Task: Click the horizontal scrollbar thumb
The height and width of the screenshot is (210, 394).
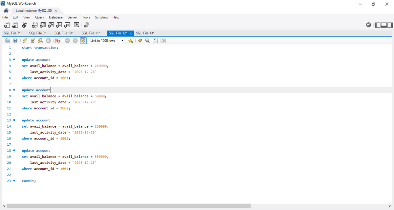Action: pos(129,206)
